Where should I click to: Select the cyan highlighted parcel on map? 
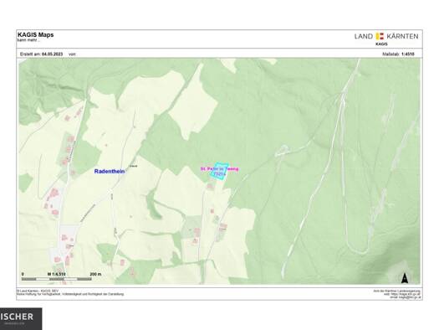[x=219, y=172]
